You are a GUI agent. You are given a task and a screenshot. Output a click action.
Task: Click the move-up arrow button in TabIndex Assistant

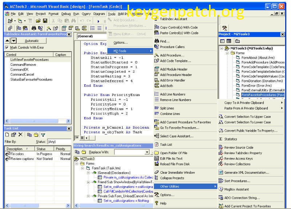7,41
